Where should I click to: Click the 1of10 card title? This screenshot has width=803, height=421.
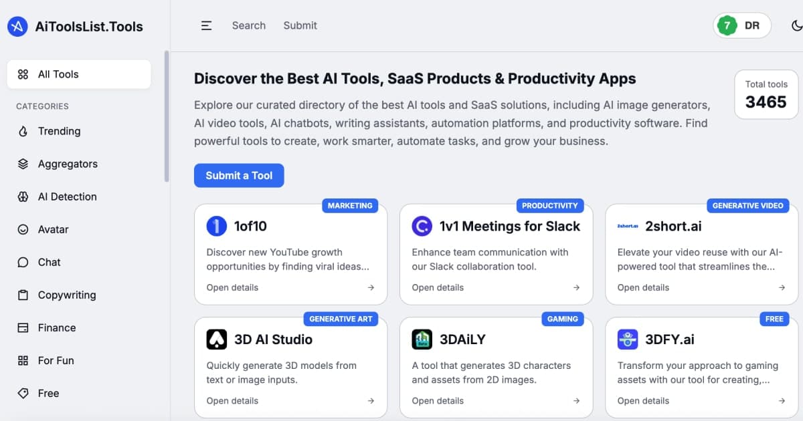250,226
